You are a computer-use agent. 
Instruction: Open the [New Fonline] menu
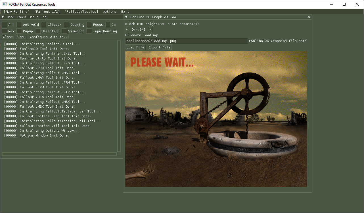[x=16, y=12]
